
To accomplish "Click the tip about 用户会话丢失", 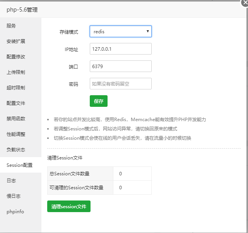I will click(x=122, y=138).
